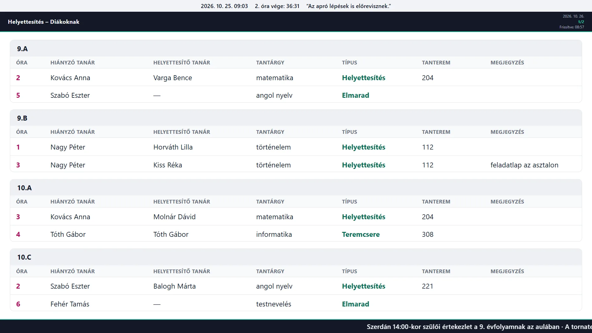The width and height of the screenshot is (592, 333).
Task: Select the Teremcsere type label
Action: 360,234
